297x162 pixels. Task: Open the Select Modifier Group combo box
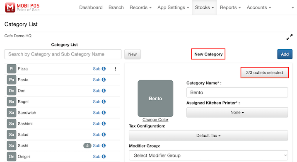[208, 155]
